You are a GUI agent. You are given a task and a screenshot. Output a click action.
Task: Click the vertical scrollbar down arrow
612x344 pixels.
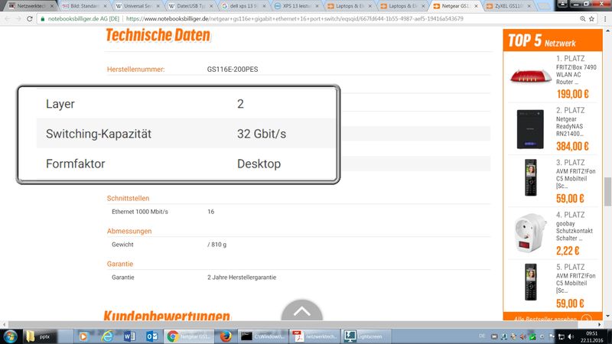click(x=607, y=316)
